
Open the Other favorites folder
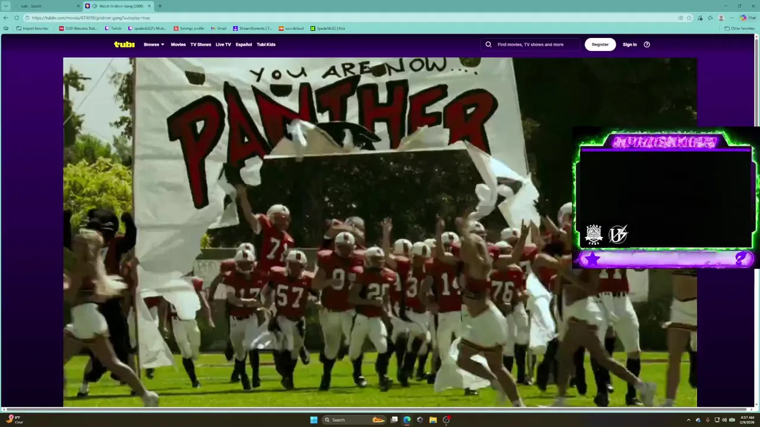click(739, 28)
